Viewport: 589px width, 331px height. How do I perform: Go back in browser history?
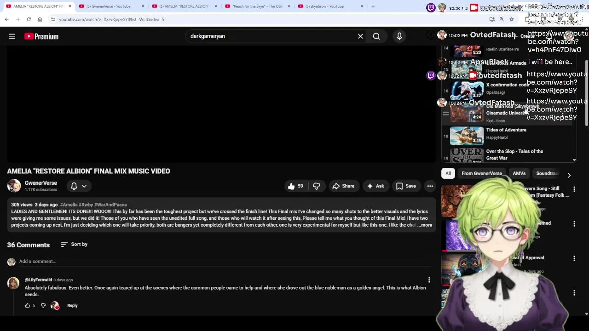(x=6, y=19)
